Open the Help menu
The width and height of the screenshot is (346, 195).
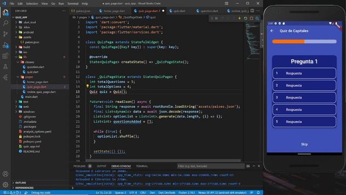[85, 4]
